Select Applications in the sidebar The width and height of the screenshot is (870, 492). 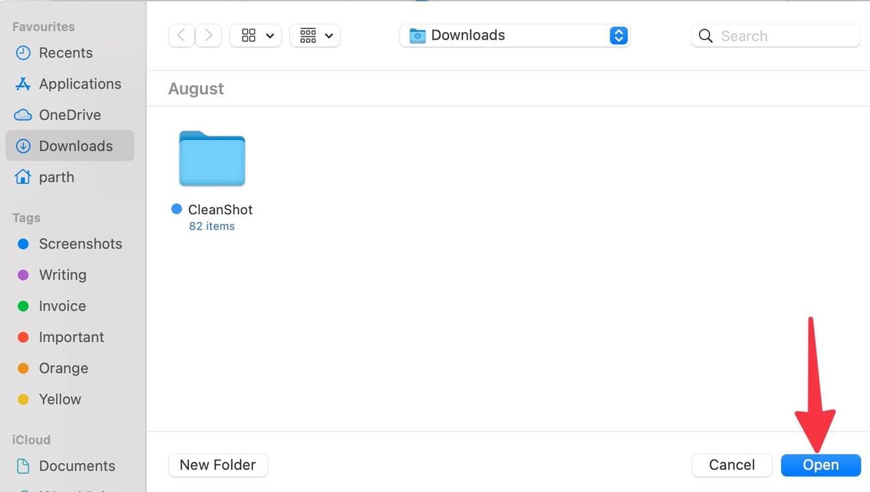click(x=80, y=83)
